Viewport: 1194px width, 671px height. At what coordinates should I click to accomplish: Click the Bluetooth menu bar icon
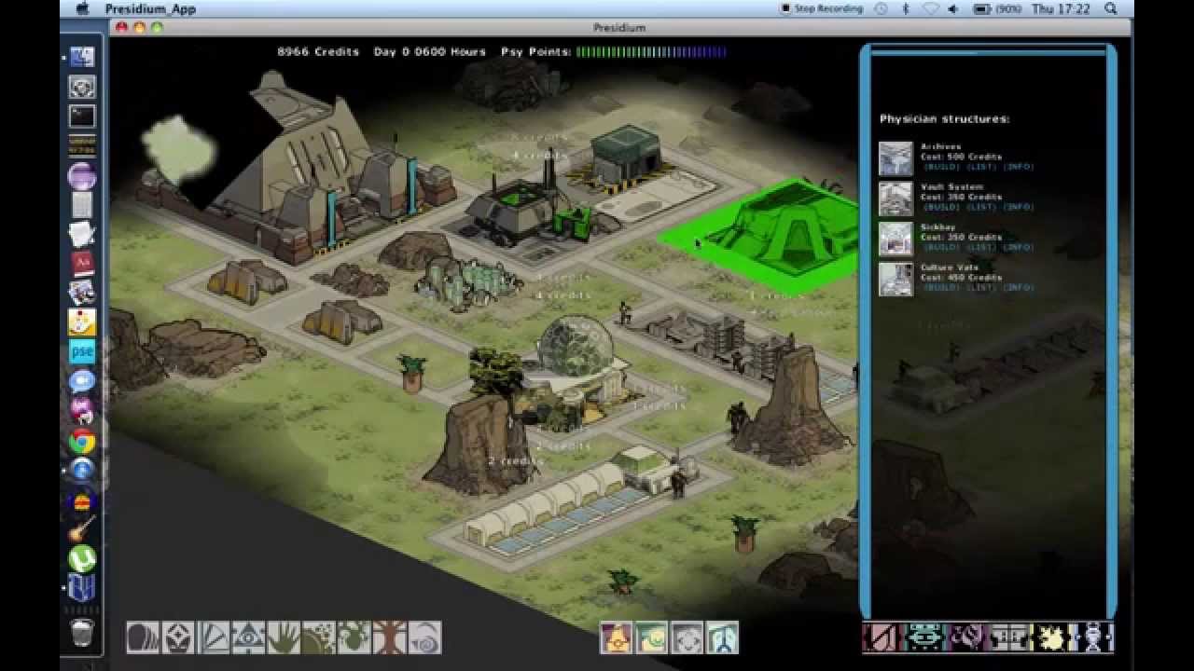pos(905,8)
